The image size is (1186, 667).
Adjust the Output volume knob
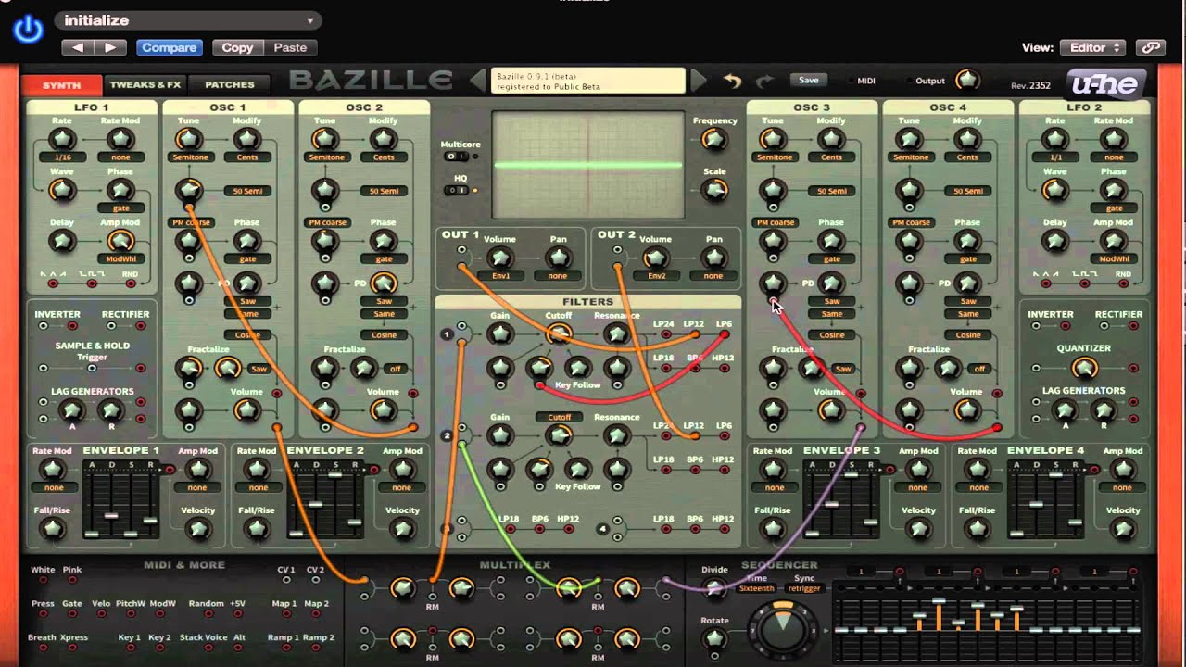[966, 80]
